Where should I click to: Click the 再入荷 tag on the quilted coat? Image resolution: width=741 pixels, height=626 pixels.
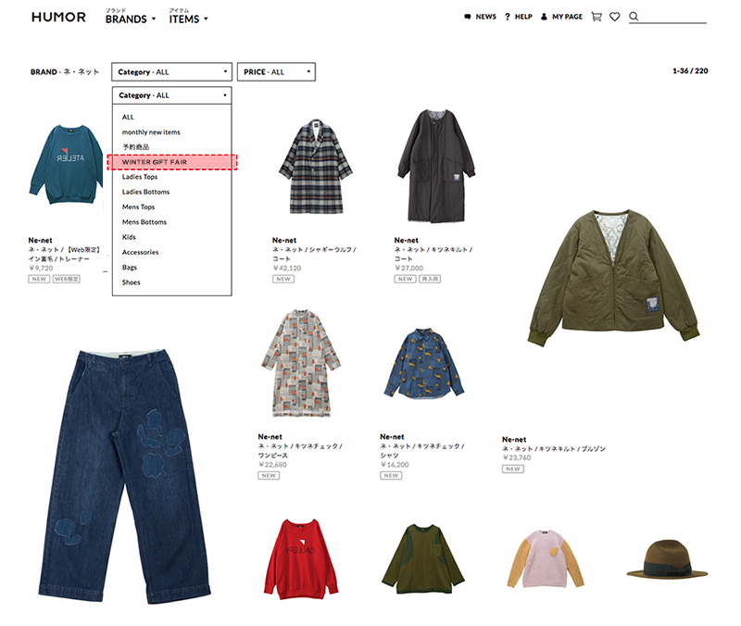(x=430, y=280)
